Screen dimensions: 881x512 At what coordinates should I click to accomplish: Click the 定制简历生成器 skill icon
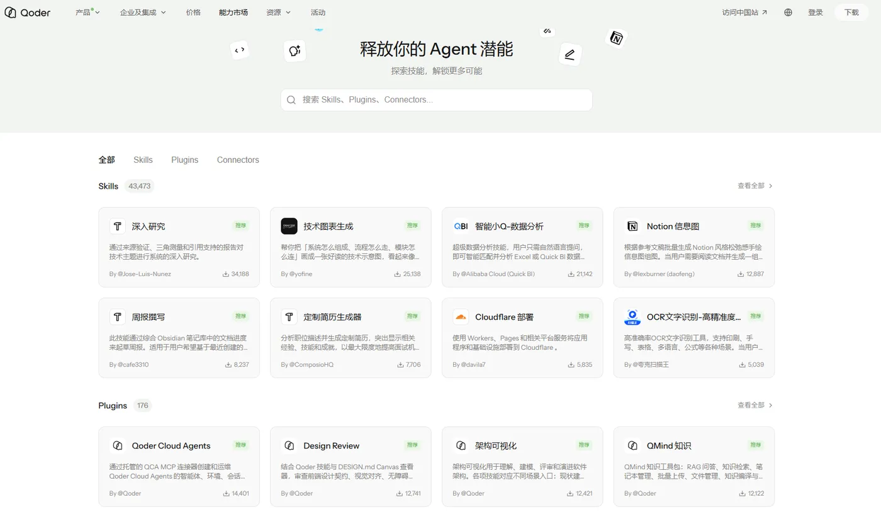pyautogui.click(x=289, y=317)
